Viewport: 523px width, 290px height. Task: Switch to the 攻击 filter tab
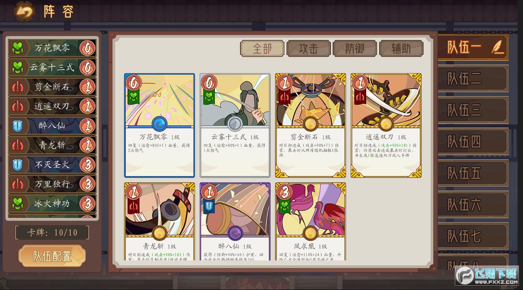308,49
